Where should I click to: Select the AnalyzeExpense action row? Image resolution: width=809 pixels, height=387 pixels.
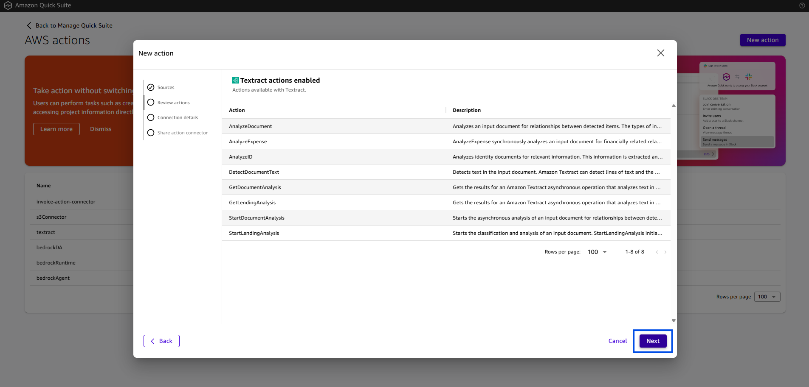click(446, 142)
